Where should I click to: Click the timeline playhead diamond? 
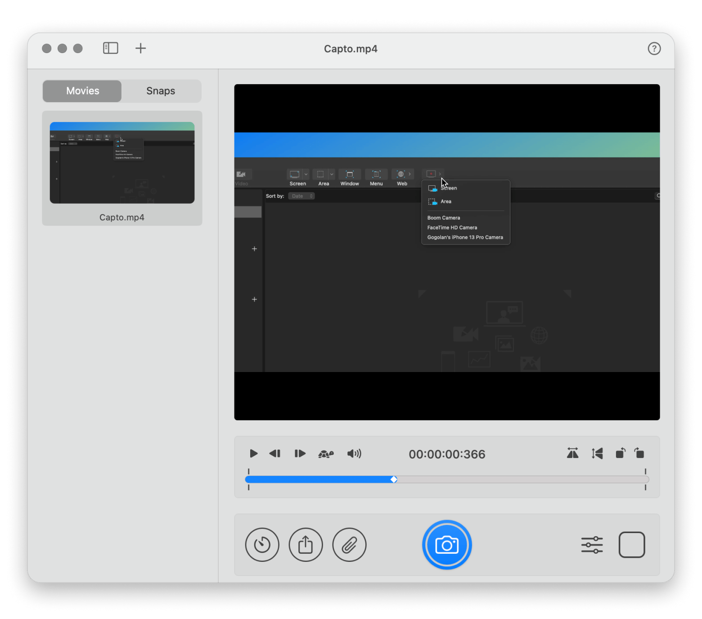(x=394, y=480)
